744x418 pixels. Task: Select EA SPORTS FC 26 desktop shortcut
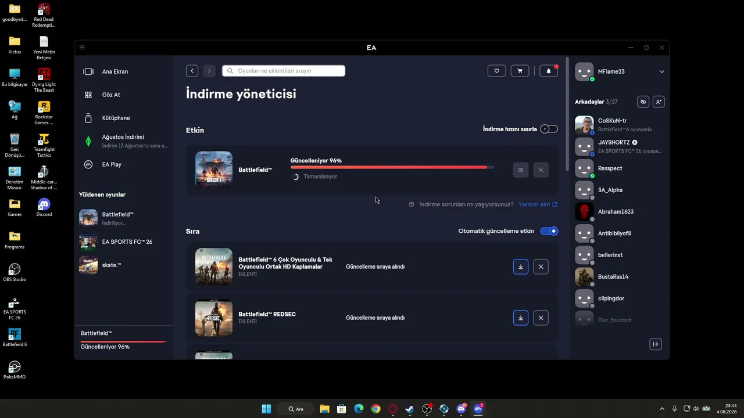(15, 308)
